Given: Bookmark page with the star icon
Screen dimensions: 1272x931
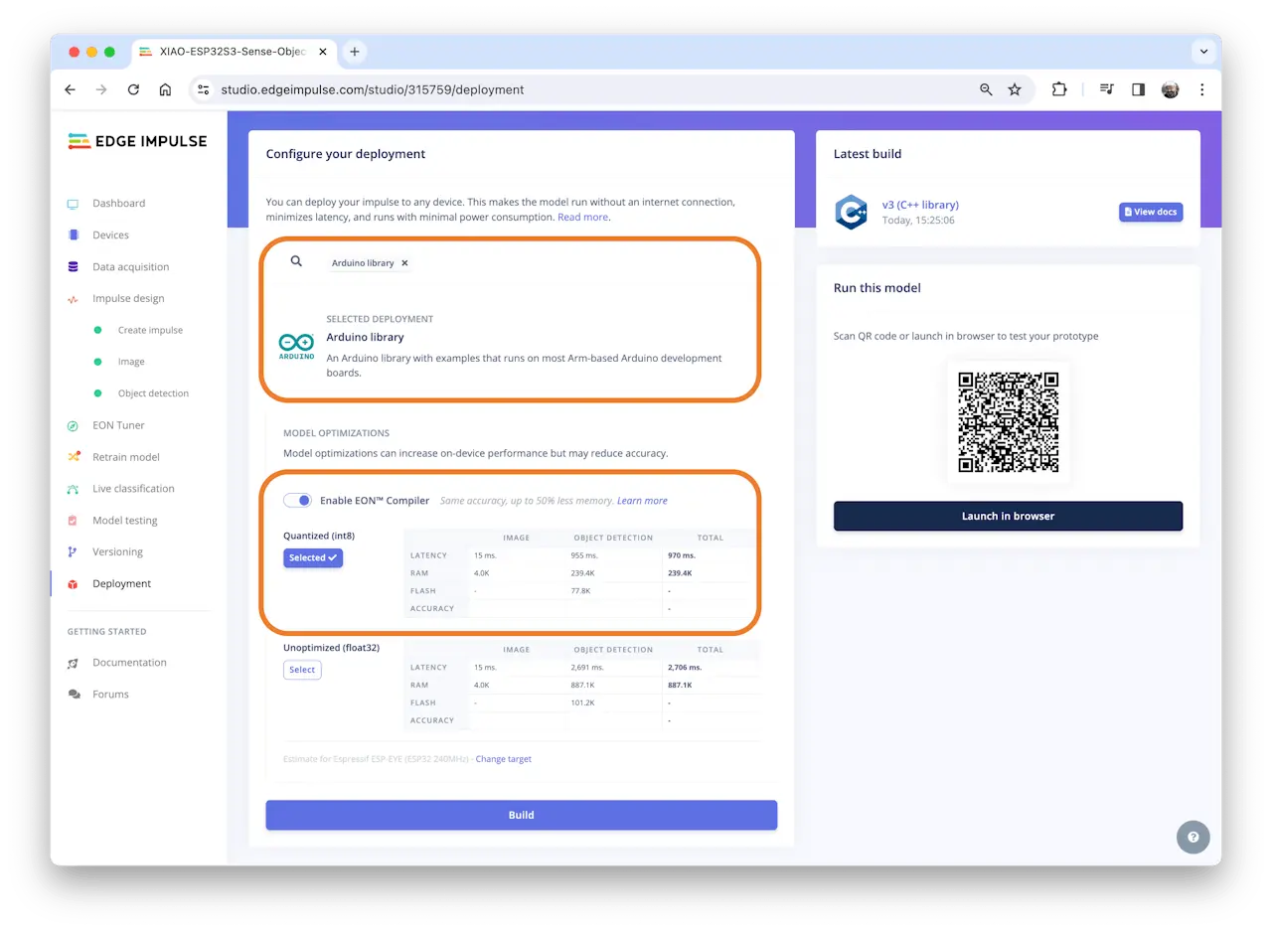Looking at the screenshot, I should point(1014,89).
